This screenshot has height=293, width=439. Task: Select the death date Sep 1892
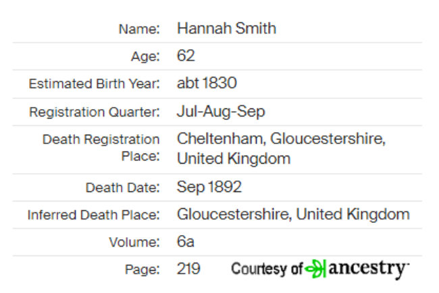(x=209, y=187)
